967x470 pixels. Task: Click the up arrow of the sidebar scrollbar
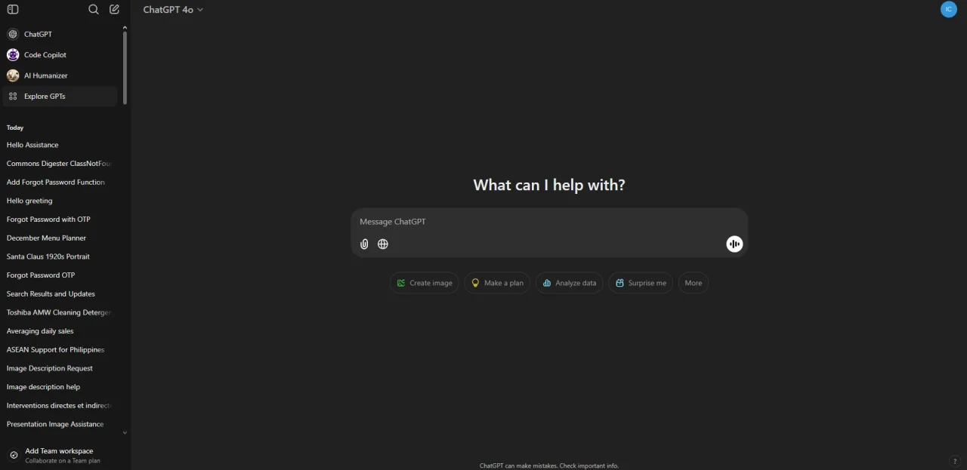coord(125,28)
